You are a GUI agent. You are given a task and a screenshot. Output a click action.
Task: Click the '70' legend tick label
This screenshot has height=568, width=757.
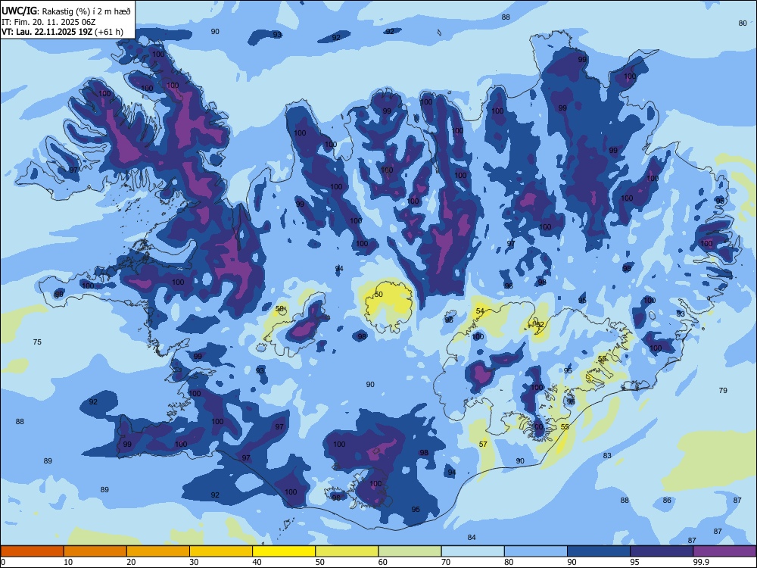(446, 562)
